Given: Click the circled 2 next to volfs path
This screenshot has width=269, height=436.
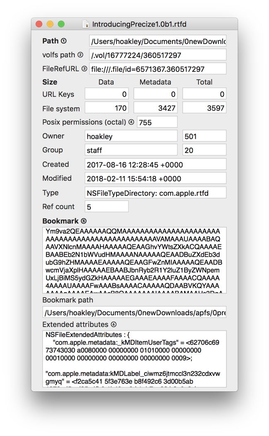Looking at the screenshot, I should pyautogui.click(x=80, y=55).
